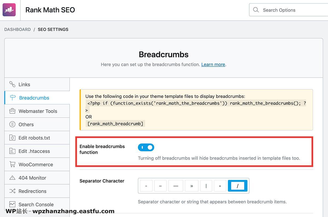Screen dimensions: 328x217
Task: Click the PHP rank_math_the_breadcrumbs code snippet
Action: coord(196,107)
